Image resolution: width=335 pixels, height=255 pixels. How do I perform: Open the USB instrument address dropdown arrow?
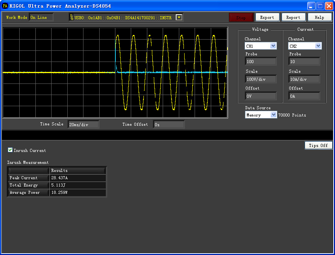coord(179,17)
